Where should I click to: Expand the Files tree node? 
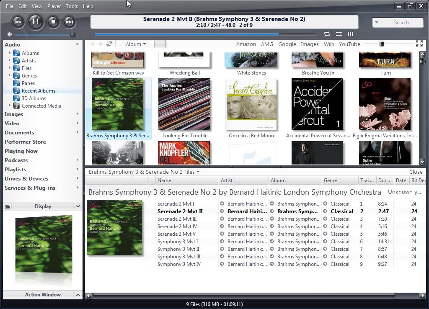pyautogui.click(x=10, y=67)
